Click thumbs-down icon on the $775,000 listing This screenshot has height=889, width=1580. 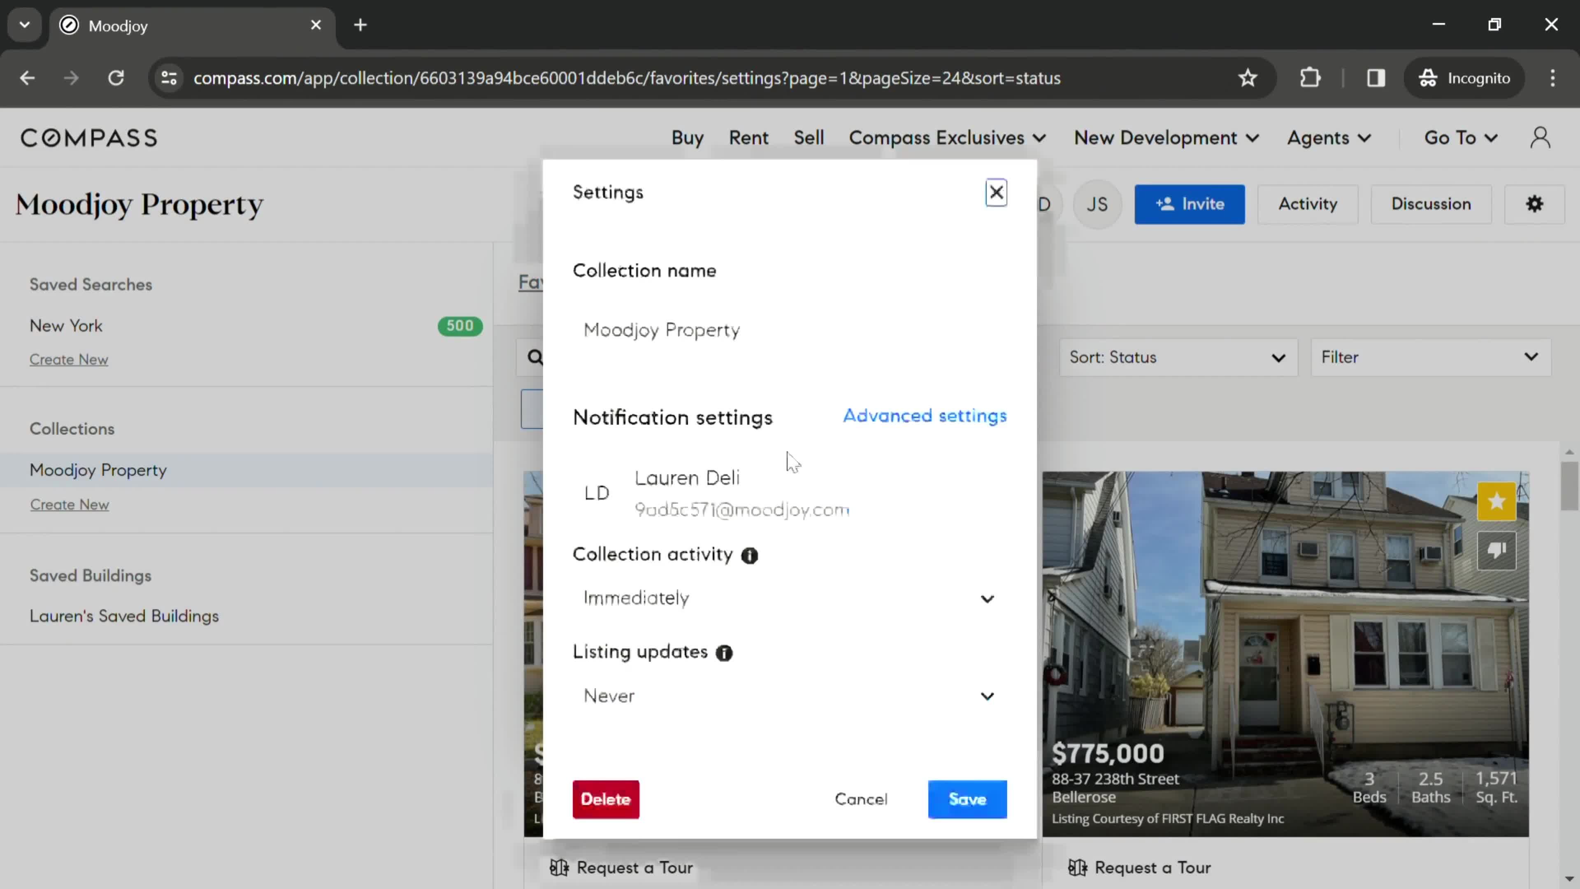tap(1496, 550)
